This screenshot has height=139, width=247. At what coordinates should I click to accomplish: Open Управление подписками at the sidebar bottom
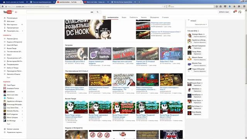(15, 132)
